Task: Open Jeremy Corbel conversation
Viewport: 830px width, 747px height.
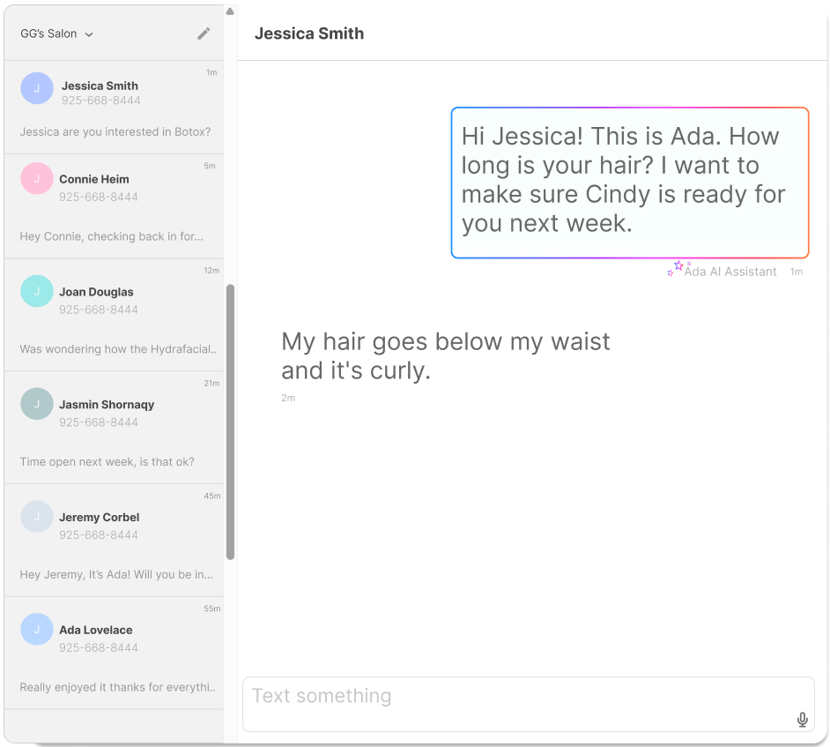Action: (x=114, y=541)
